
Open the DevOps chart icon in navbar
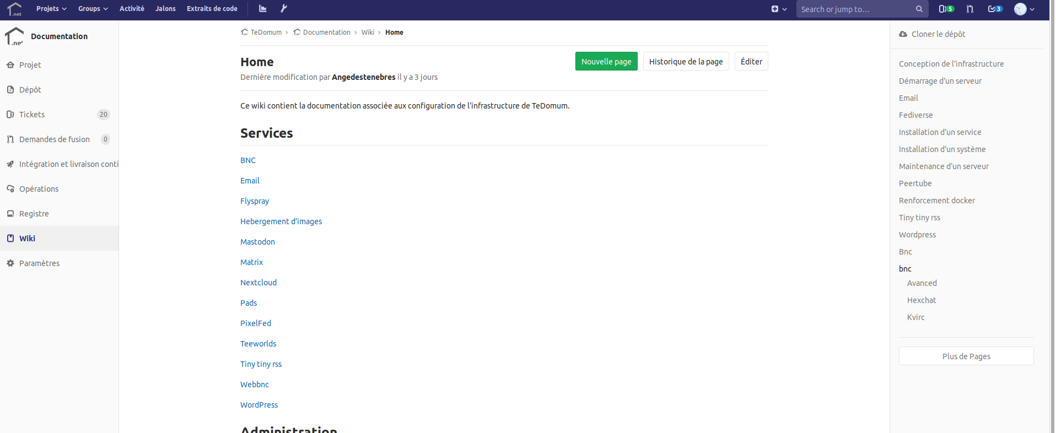coord(263,9)
